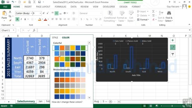Click the Paste clipboard icon
Screen dimensions: 192x108
click(x=4, y=13)
